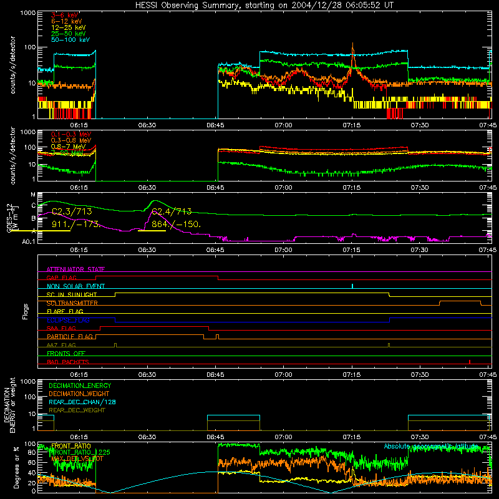Screen dimensions: 499x499
Task: Click the cyan NON_SOLAR_EVENT spike near 07:15
Action: click(352, 286)
